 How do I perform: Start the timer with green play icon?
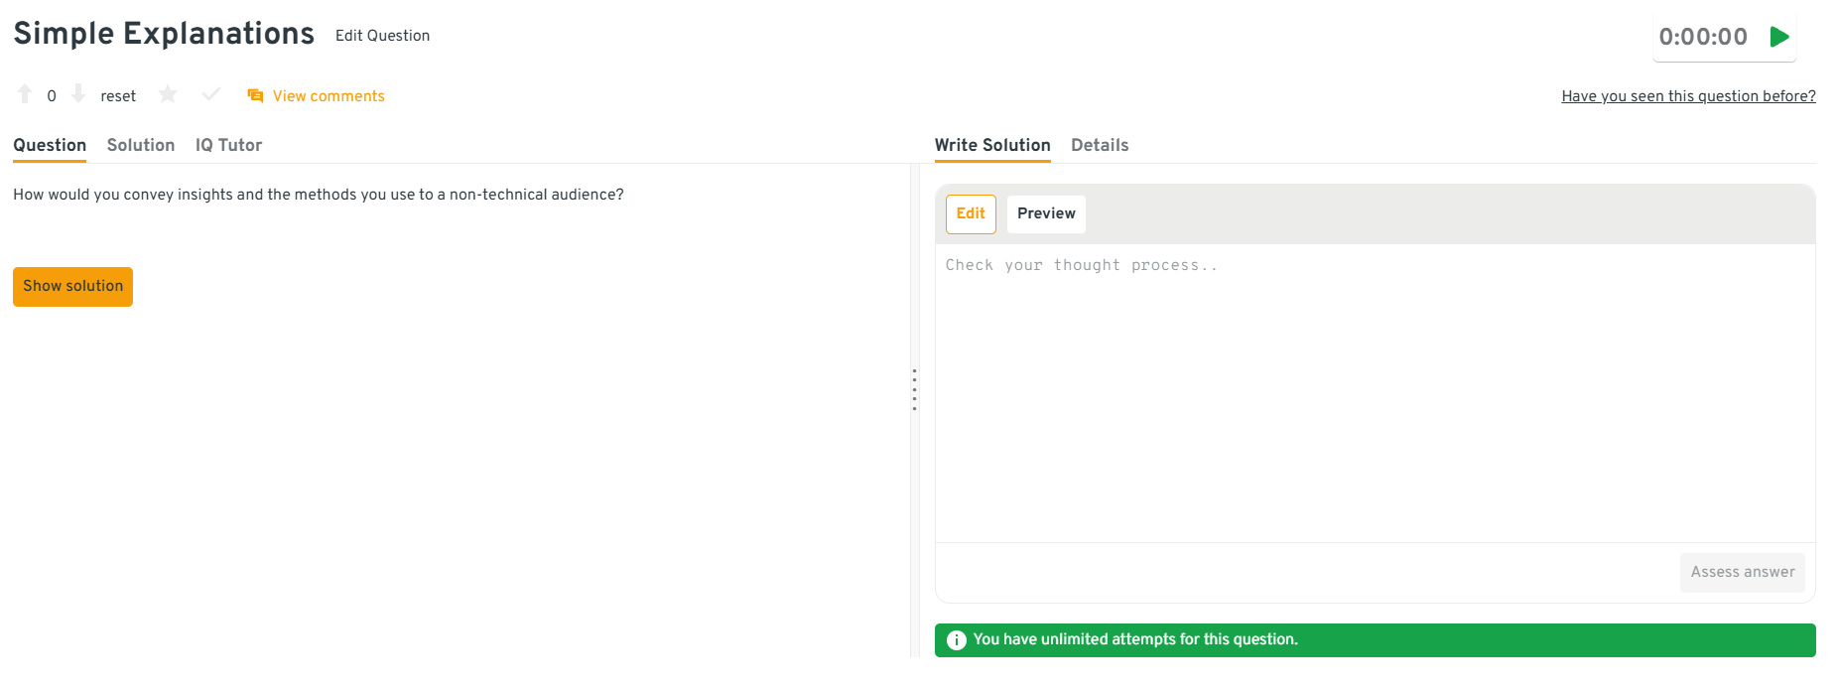point(1779,37)
